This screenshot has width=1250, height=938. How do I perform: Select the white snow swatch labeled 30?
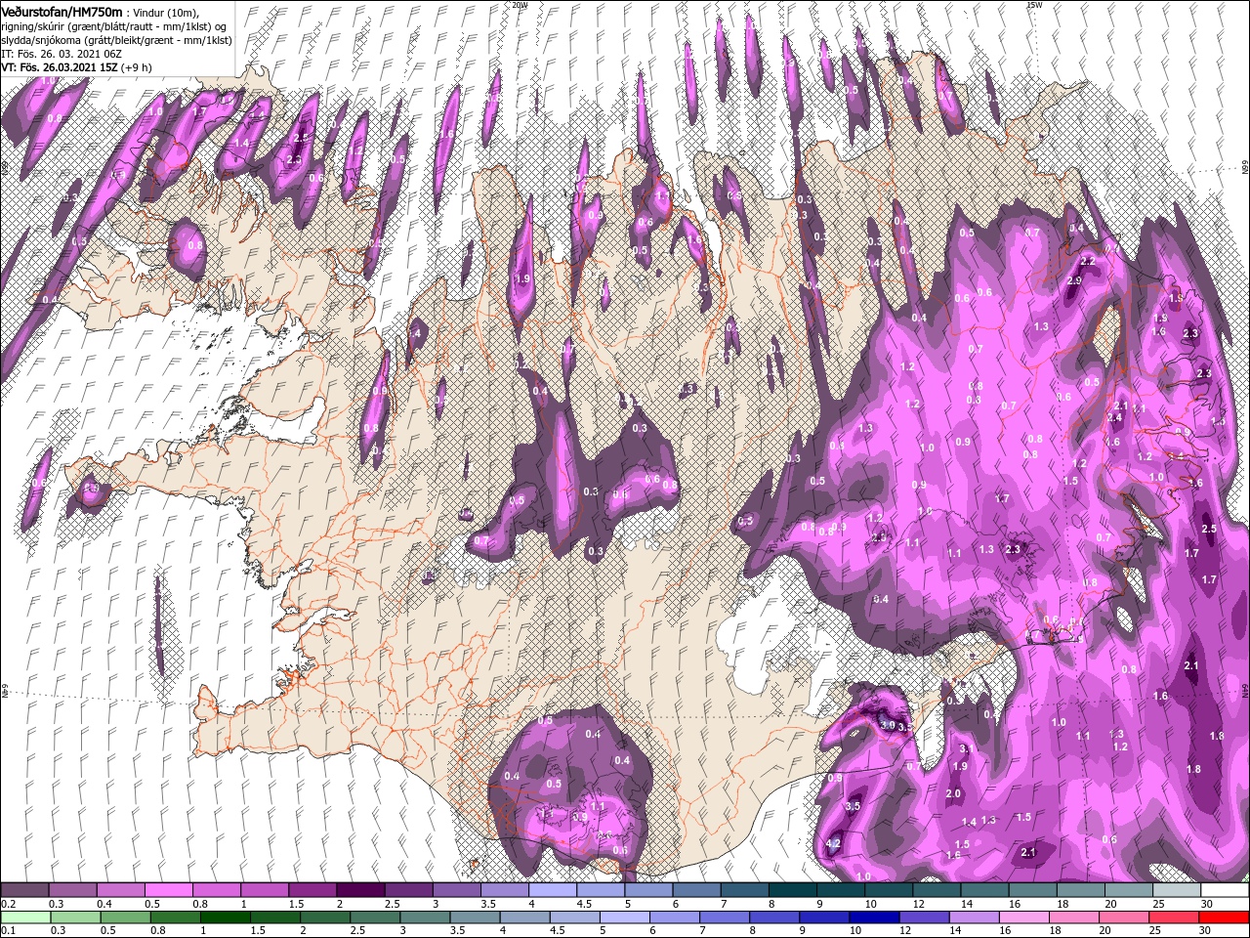(x=1225, y=890)
